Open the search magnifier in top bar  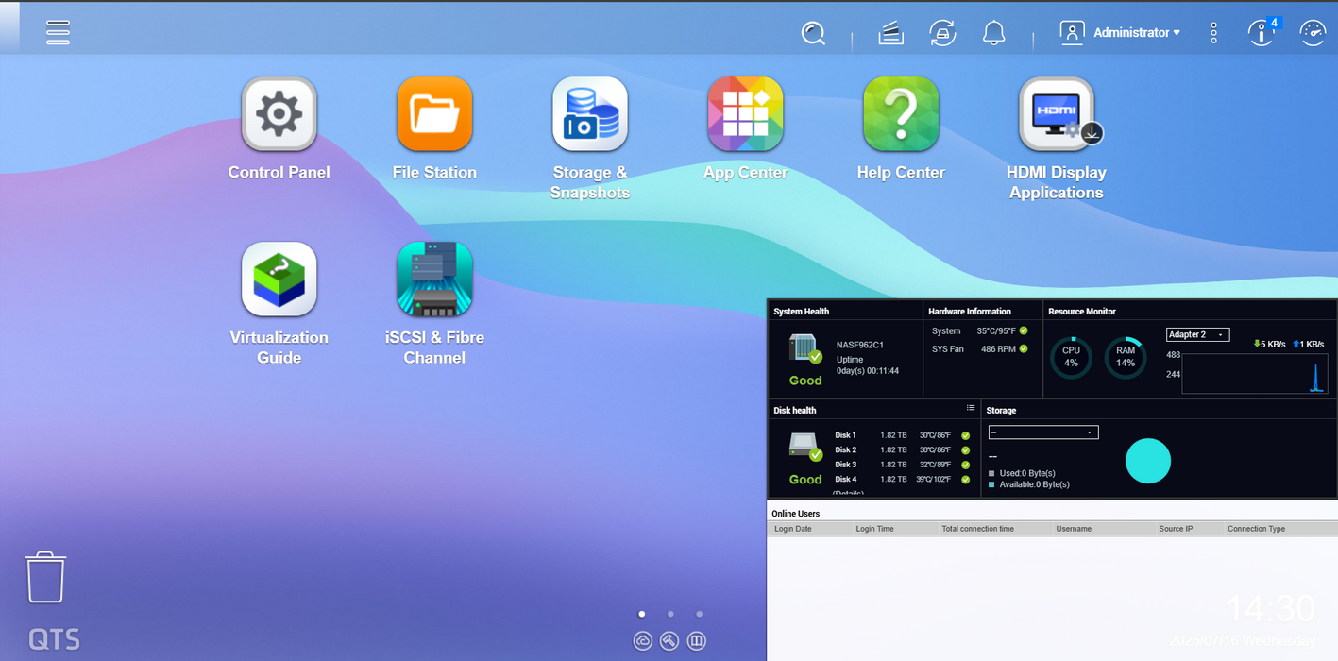coord(813,33)
